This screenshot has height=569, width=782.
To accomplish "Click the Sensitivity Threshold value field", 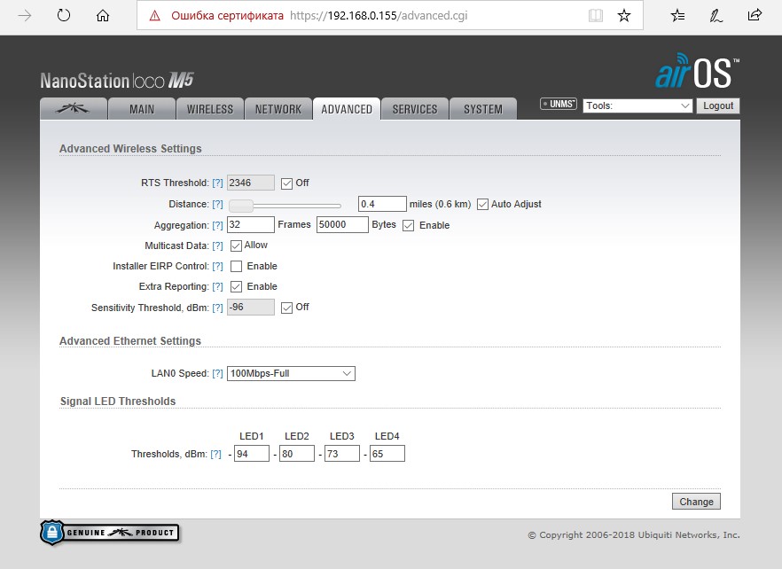I will (250, 308).
